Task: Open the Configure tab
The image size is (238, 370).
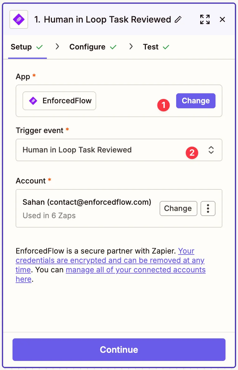Action: point(87,47)
